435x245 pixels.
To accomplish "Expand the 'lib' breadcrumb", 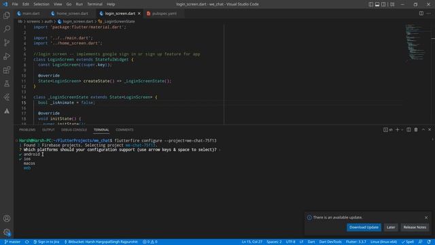I will (20, 21).
